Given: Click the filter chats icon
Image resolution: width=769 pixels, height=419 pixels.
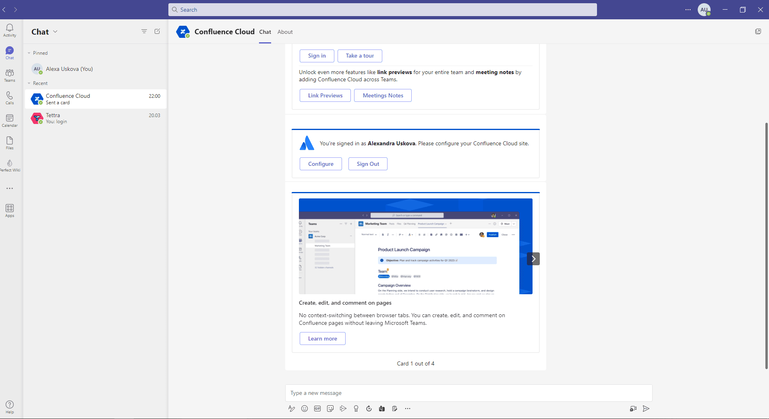Looking at the screenshot, I should [144, 31].
